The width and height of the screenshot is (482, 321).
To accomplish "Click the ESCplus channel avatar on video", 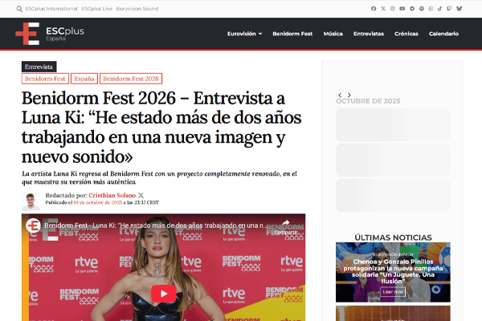I will pyautogui.click(x=33, y=226).
